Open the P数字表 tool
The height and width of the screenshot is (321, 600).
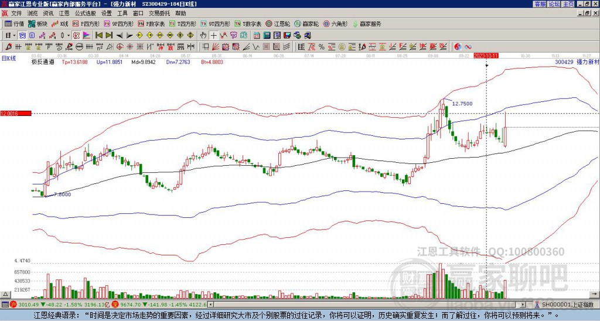pos(151,23)
